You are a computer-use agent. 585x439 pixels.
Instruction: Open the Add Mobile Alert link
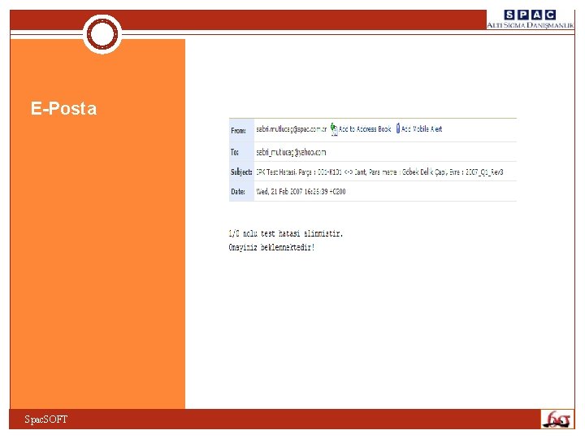[422, 129]
